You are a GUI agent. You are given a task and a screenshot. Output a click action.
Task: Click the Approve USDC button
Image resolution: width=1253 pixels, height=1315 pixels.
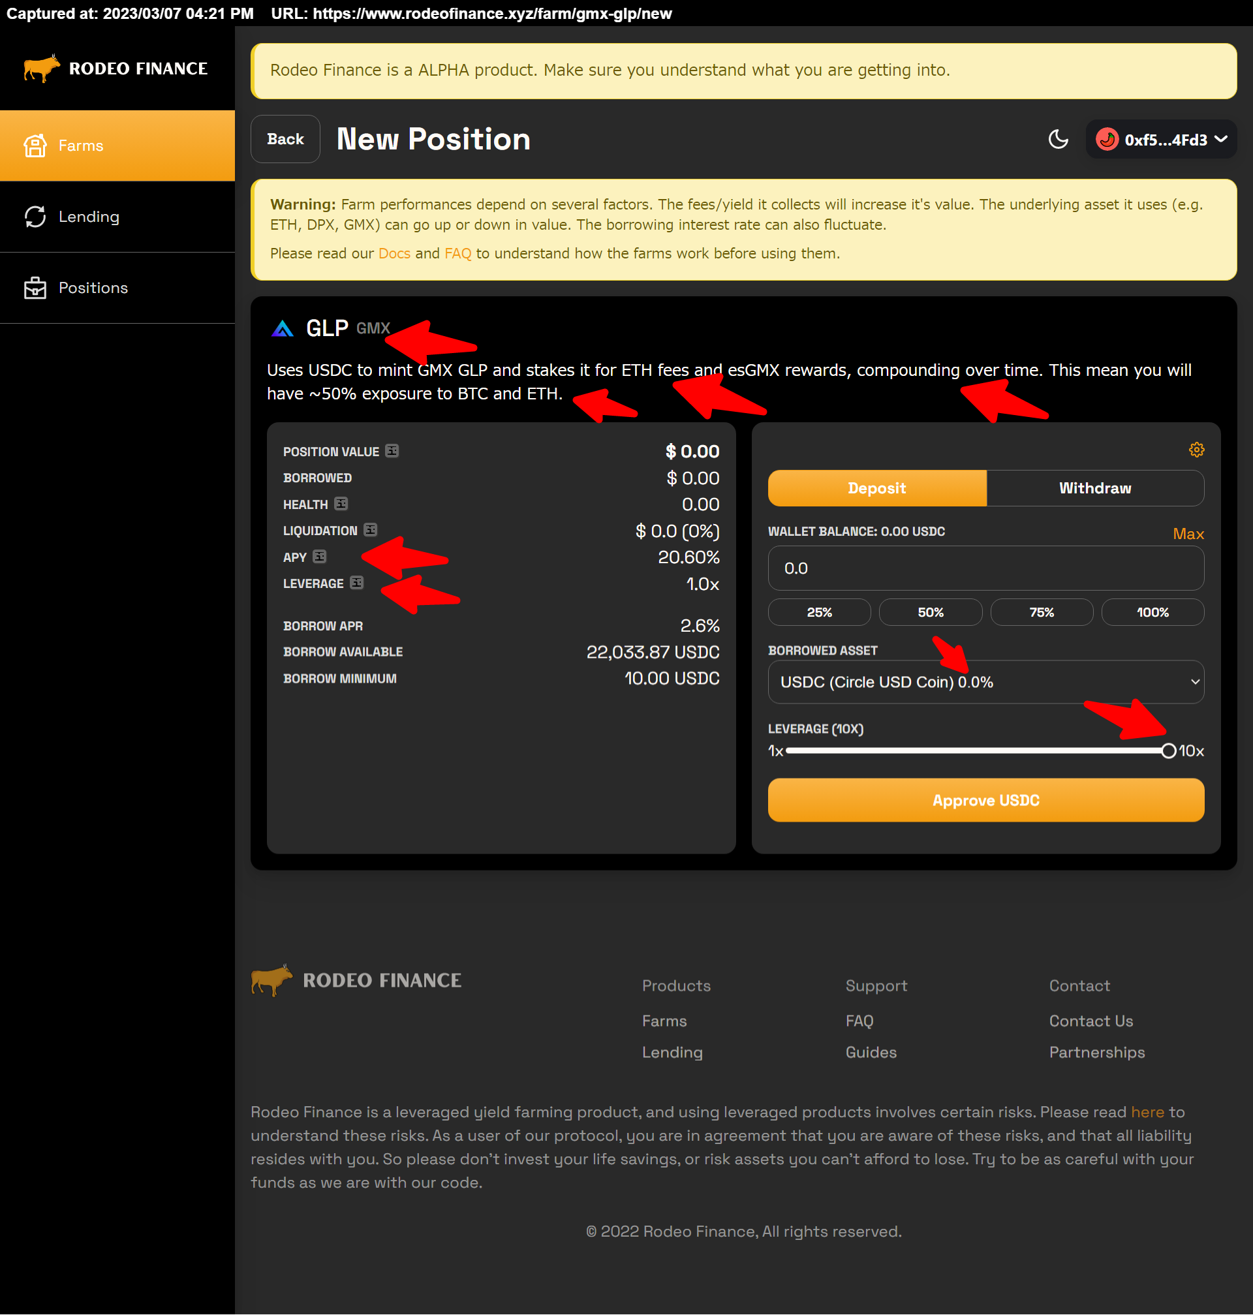pos(986,800)
